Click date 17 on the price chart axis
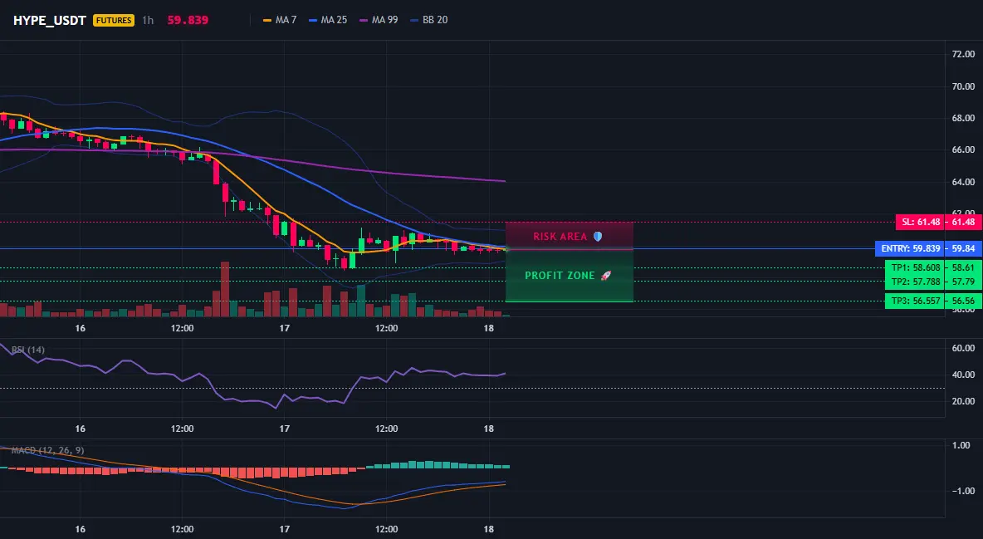This screenshot has width=983, height=539. pos(285,328)
